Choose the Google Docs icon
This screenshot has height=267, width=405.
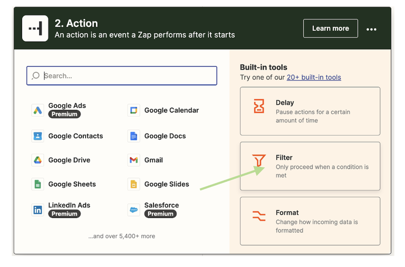click(134, 136)
